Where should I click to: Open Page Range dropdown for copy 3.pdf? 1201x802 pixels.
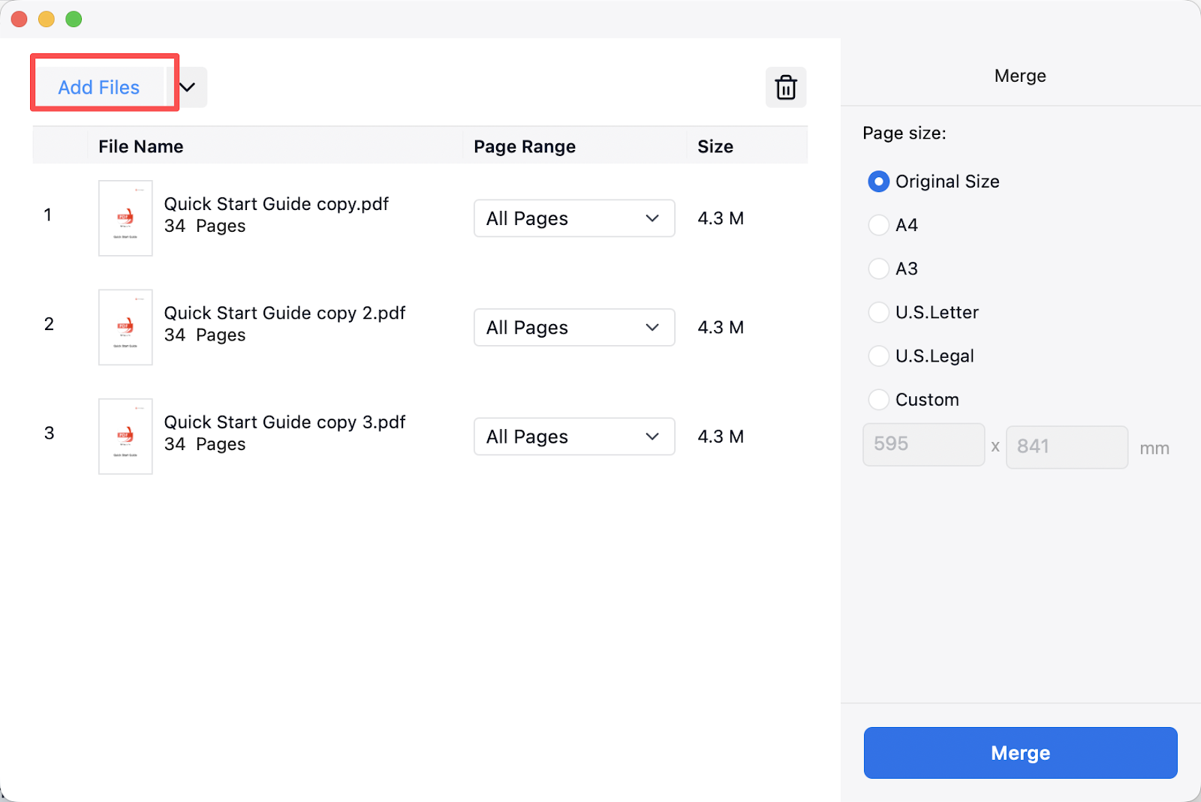pos(573,437)
